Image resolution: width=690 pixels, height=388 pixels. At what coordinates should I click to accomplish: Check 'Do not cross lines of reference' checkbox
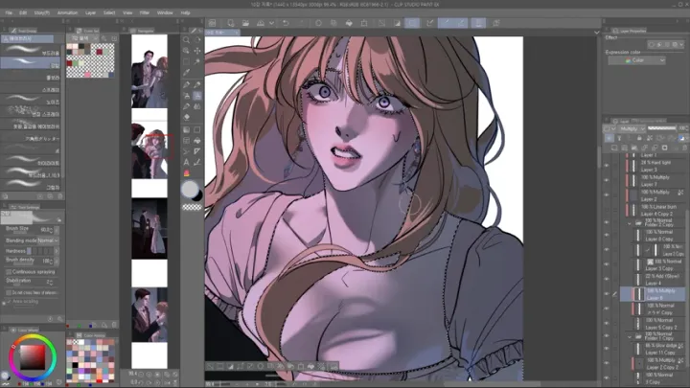coord(9,292)
